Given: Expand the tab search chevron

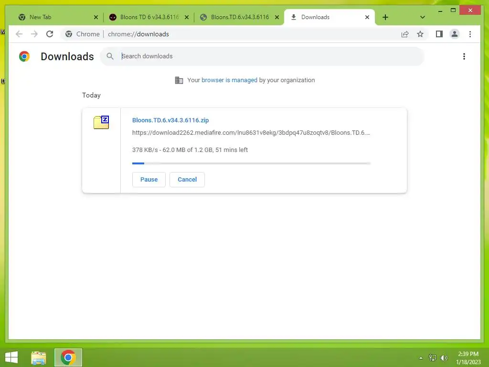Looking at the screenshot, I should (x=422, y=17).
